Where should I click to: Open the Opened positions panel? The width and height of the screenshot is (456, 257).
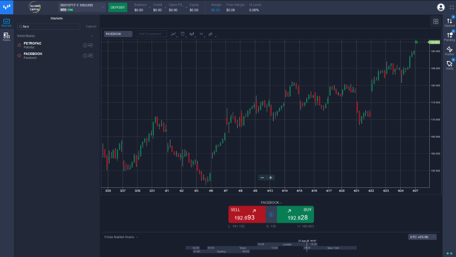click(449, 22)
